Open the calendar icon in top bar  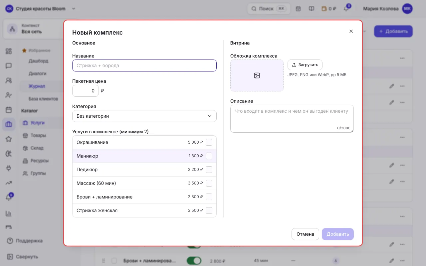point(298,9)
